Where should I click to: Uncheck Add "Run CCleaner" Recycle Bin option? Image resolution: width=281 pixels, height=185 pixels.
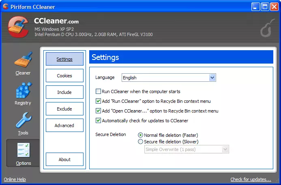pyautogui.click(x=98, y=101)
